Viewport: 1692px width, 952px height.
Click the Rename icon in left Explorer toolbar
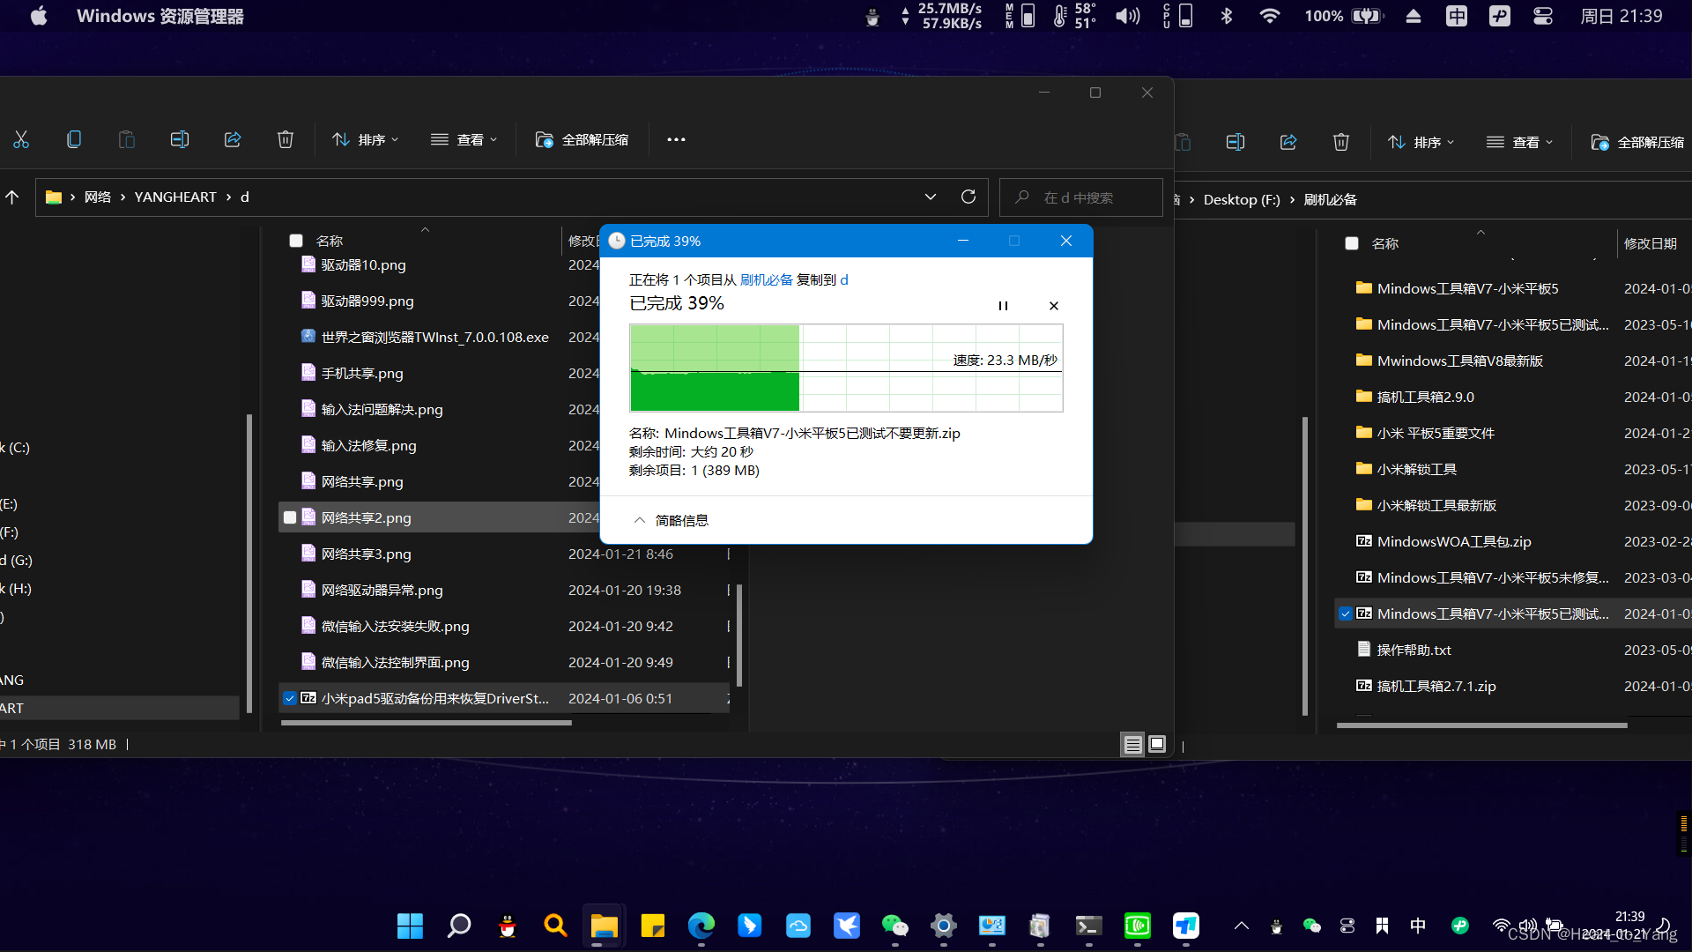(x=180, y=139)
